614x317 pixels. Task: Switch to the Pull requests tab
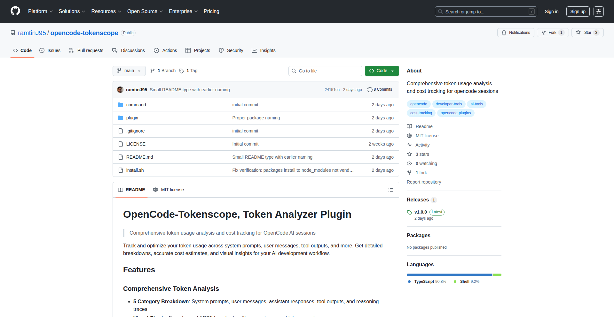pyautogui.click(x=86, y=50)
